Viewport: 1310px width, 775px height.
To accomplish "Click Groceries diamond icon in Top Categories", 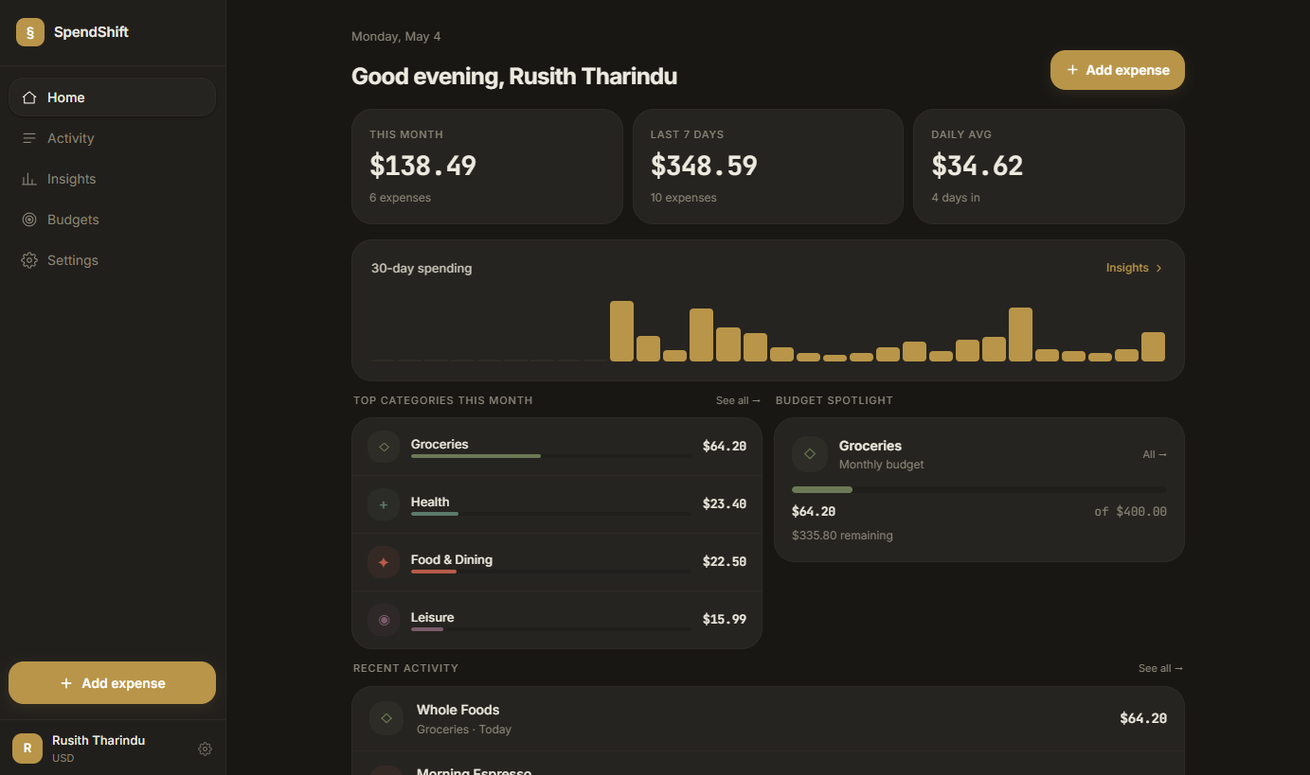I will point(384,447).
